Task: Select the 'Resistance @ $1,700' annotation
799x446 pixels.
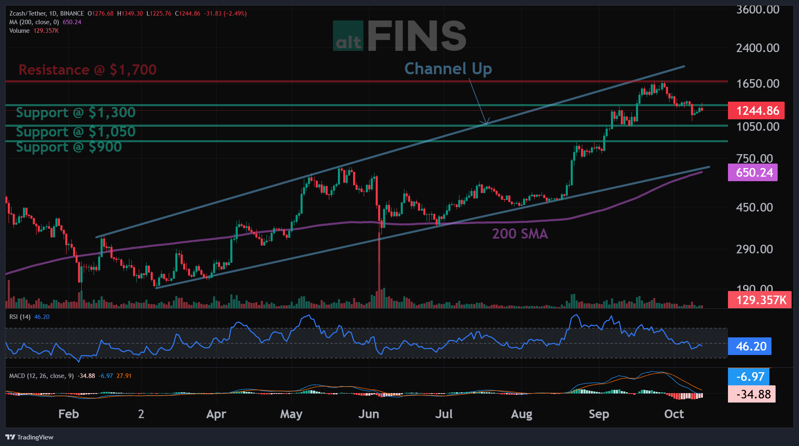Action: [x=87, y=70]
